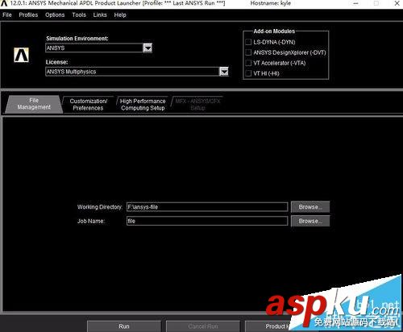
Task: Expand the License dropdown arrow
Action: 224,72
